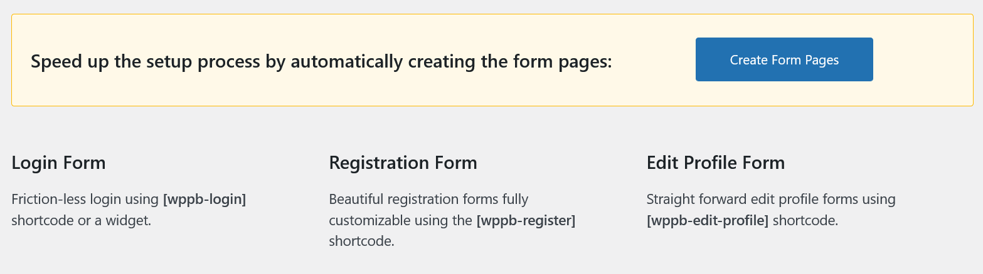Click 'Beautiful registration forms fully' description line

[x=429, y=200]
